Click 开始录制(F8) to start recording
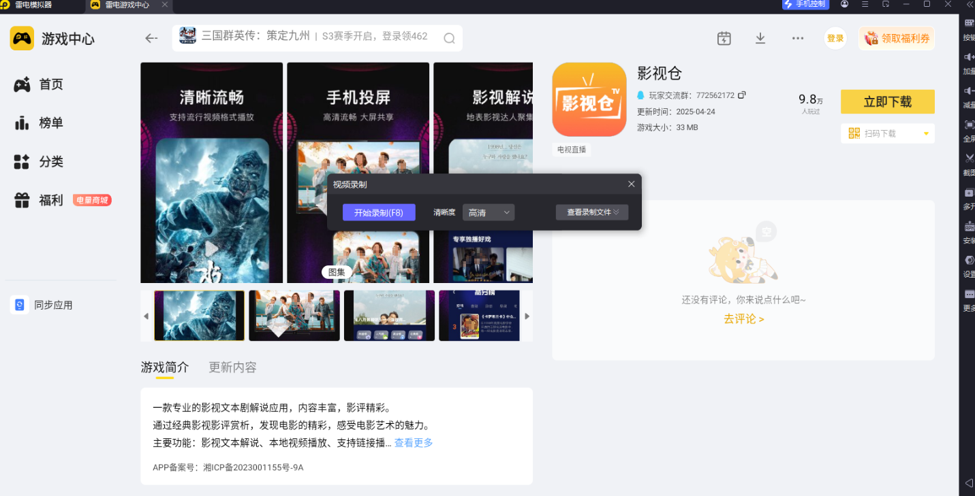The height and width of the screenshot is (496, 975). tap(379, 212)
